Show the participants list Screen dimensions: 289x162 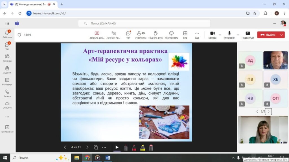coord(140,35)
